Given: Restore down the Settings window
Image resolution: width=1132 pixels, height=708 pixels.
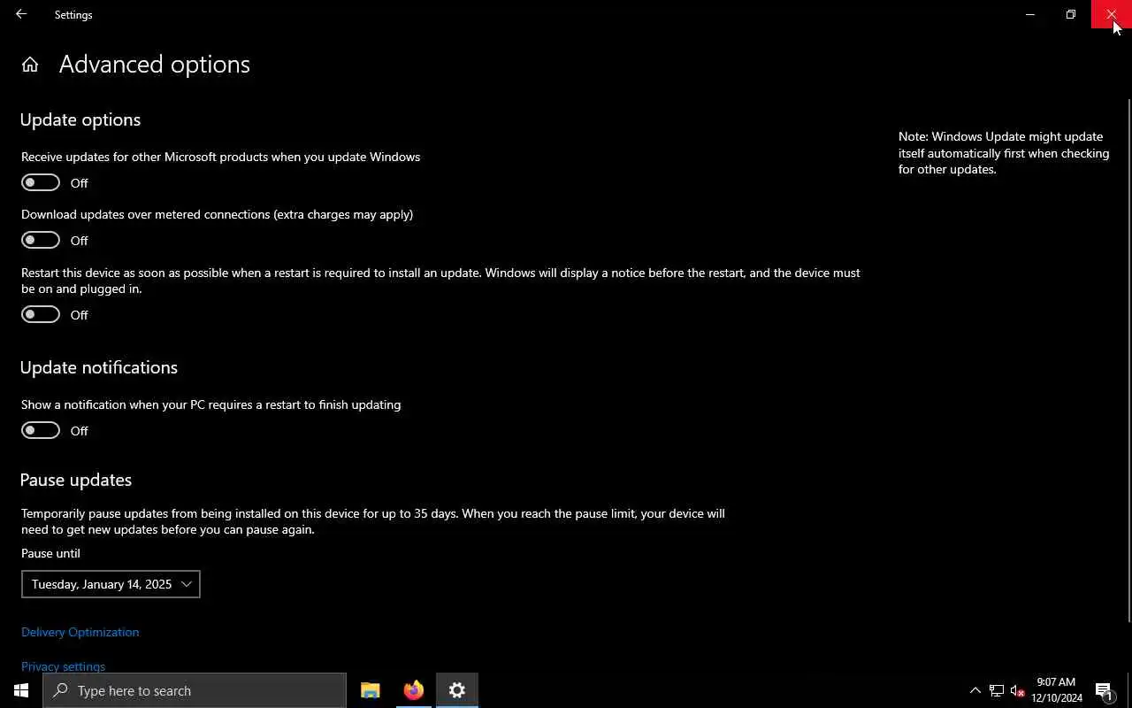Looking at the screenshot, I should point(1071,14).
